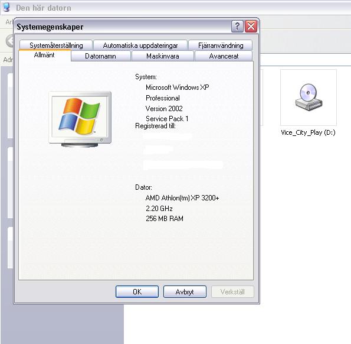Viewport: 351px width, 344px height.
Task: Open the Maskinvara tab
Action: coord(162,56)
